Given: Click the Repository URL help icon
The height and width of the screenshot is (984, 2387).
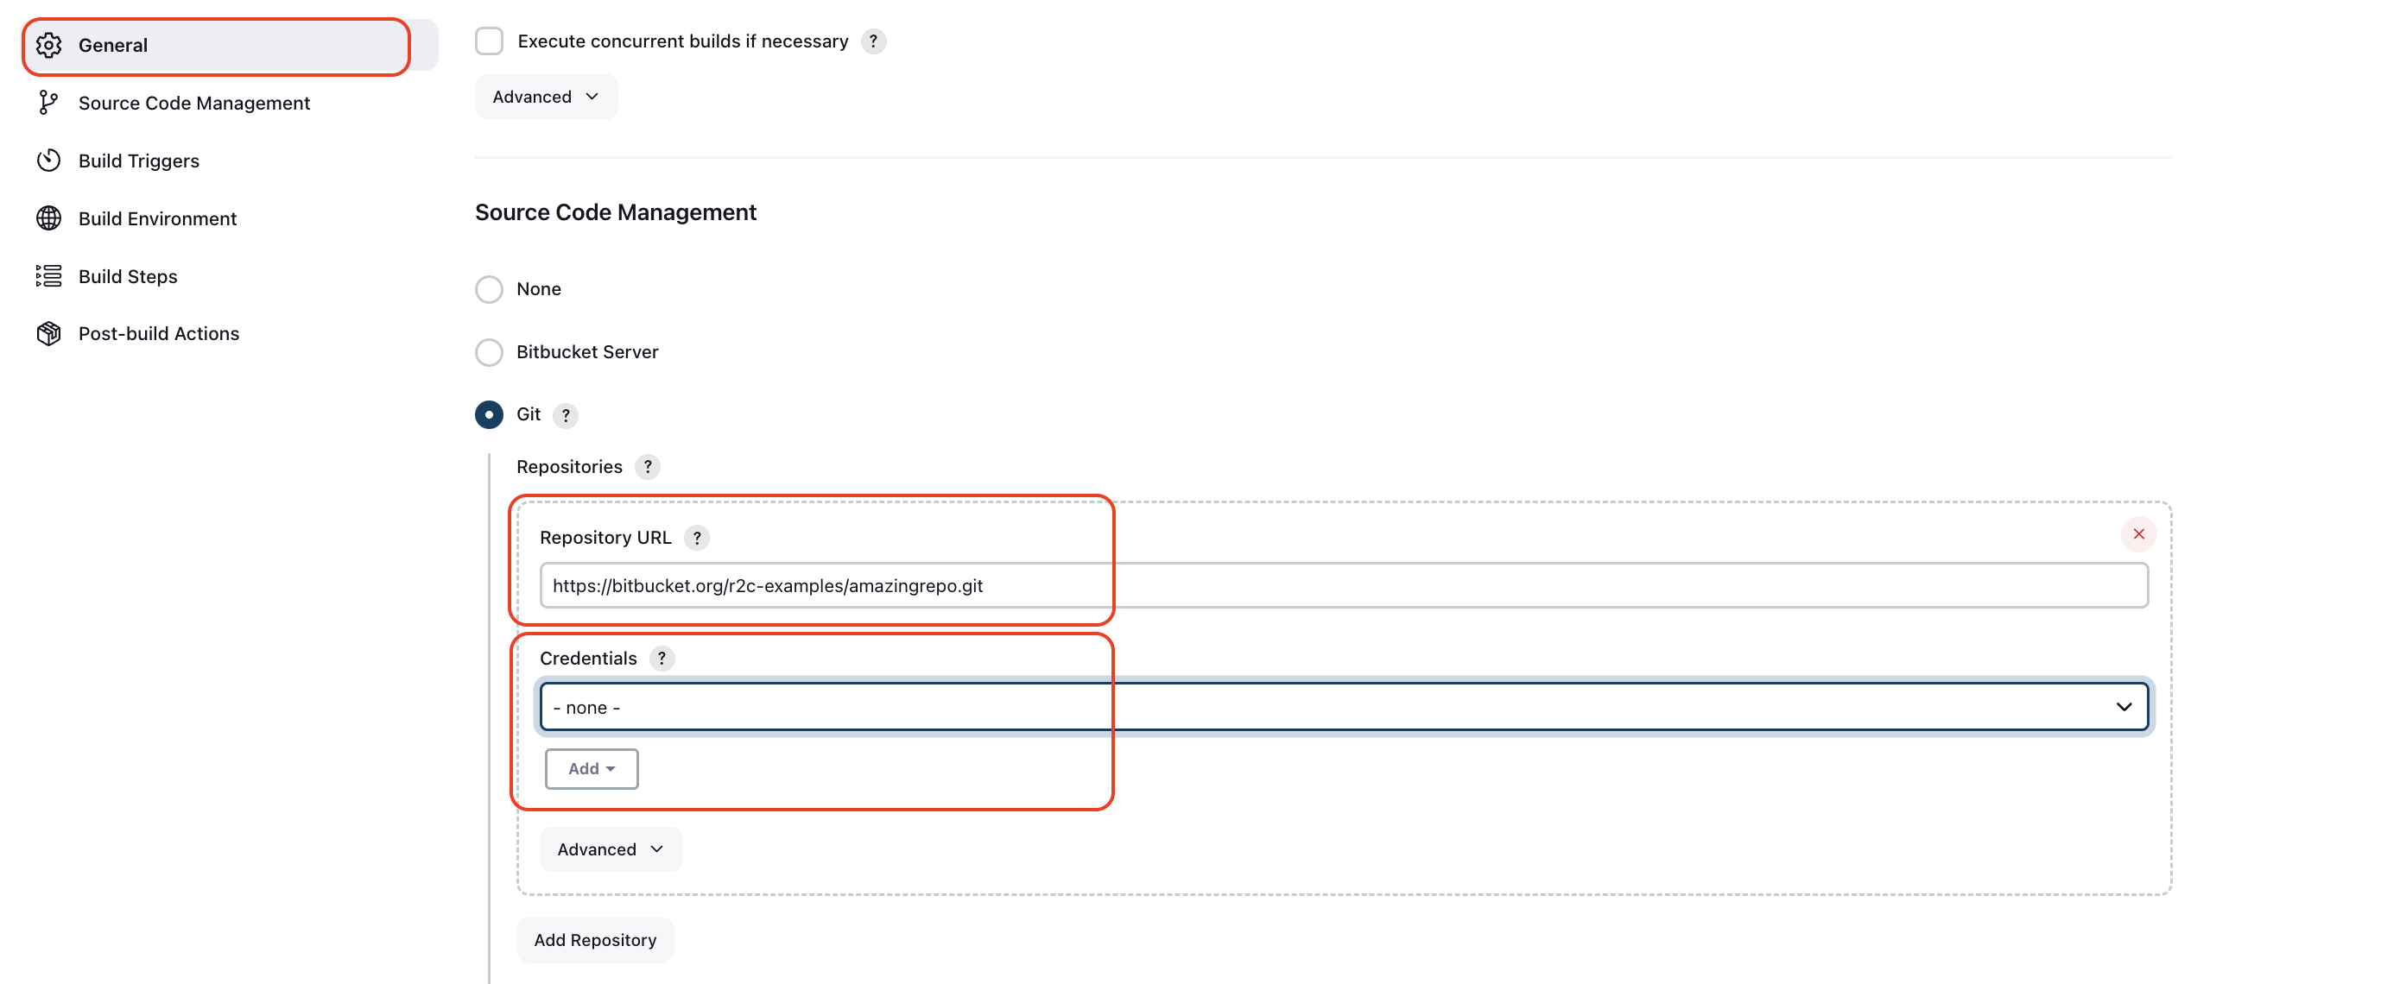Looking at the screenshot, I should click(x=696, y=538).
